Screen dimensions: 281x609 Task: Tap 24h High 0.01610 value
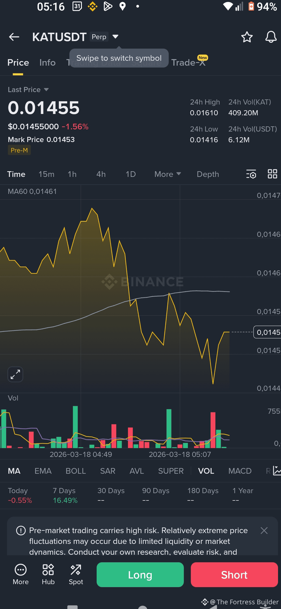pos(204,113)
